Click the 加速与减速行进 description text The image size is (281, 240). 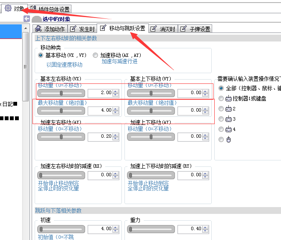(x=119, y=62)
